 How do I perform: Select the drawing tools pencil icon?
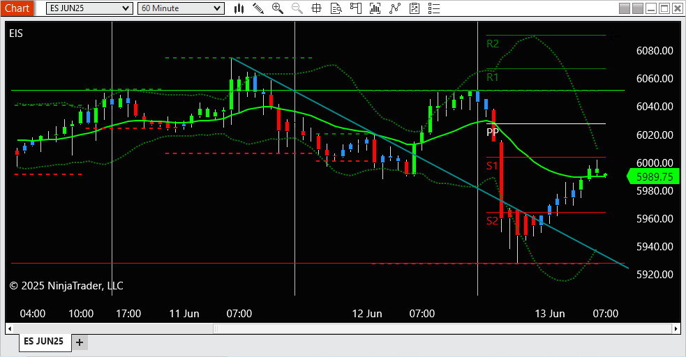[x=258, y=8]
